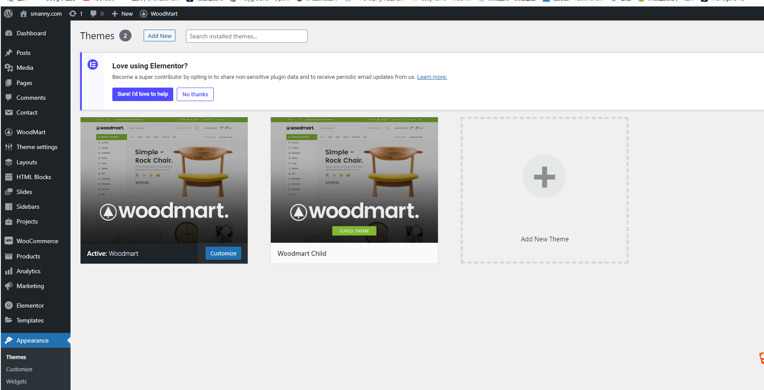The height and width of the screenshot is (390, 764).
Task: Click the New text in the admin bar
Action: pos(127,14)
